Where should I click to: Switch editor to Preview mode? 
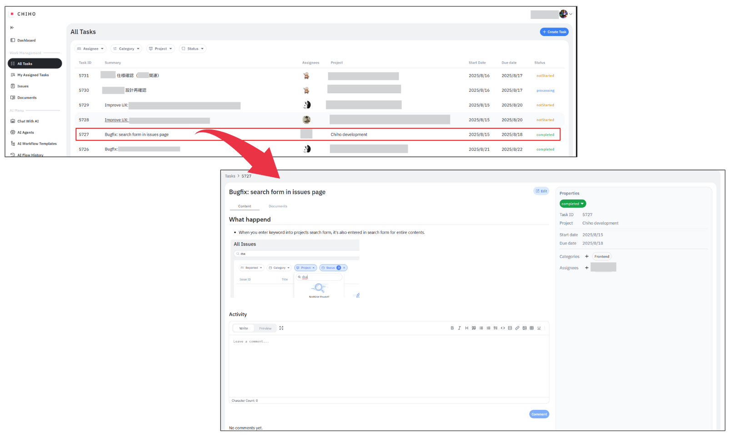[x=265, y=328]
